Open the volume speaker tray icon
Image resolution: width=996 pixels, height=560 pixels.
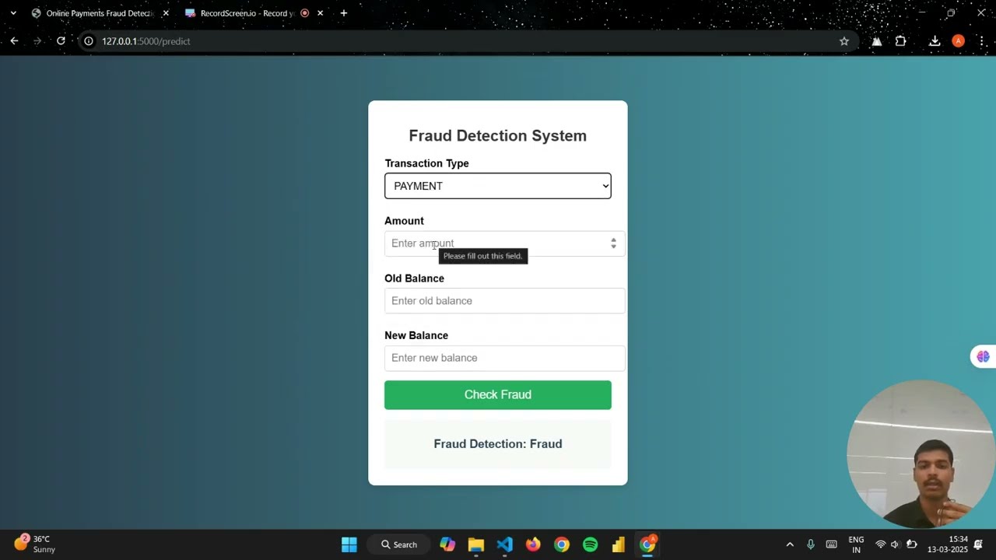click(896, 544)
